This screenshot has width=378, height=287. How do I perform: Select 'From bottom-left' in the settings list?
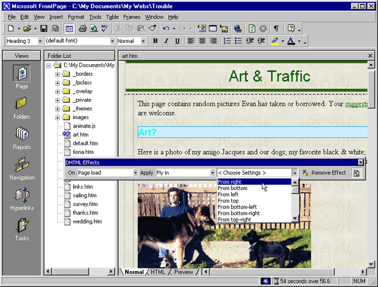tap(237, 206)
